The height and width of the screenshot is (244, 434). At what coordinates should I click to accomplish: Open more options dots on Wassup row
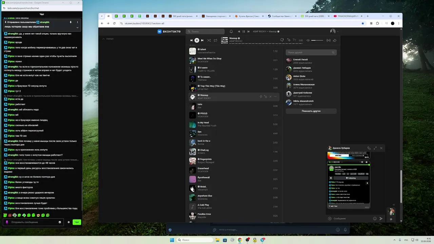[275, 97]
